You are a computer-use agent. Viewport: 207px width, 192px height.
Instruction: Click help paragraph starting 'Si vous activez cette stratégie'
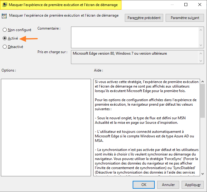coord(147,86)
